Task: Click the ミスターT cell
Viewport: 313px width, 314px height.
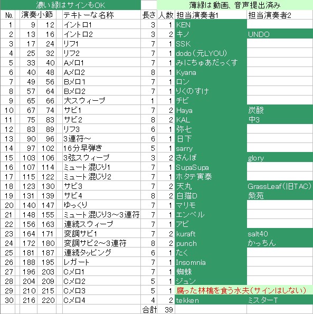Action: click(280, 300)
